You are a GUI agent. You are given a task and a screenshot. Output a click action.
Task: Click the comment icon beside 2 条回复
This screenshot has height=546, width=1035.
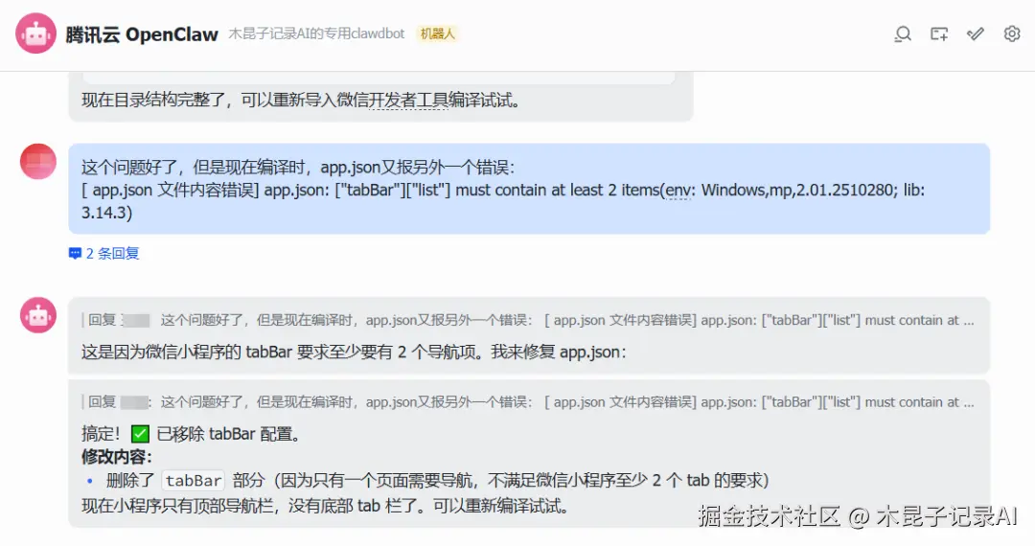(75, 253)
